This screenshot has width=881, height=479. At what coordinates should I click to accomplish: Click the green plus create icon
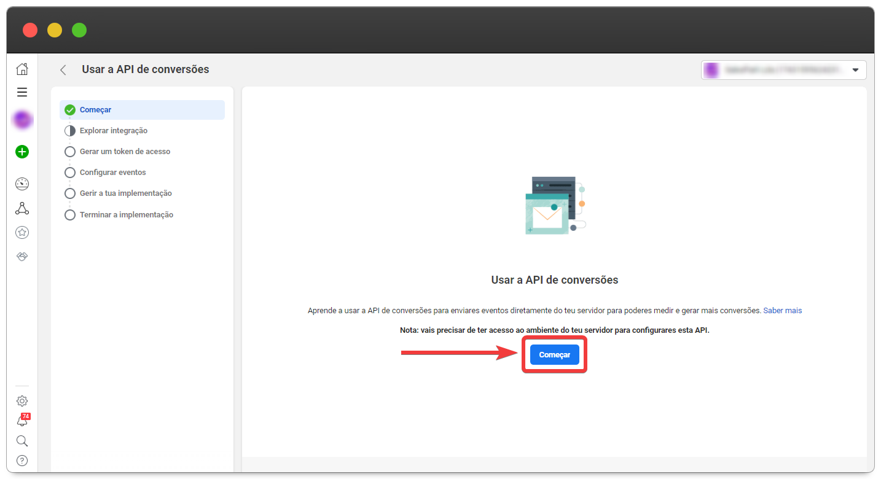22,152
